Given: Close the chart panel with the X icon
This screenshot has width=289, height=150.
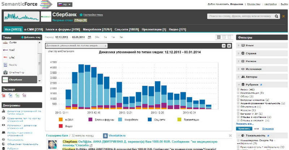Looking at the screenshot, I should tap(229, 46).
